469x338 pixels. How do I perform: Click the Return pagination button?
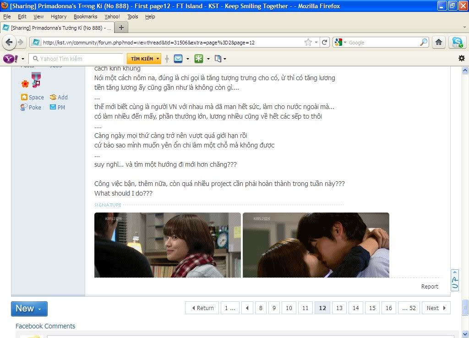point(202,308)
